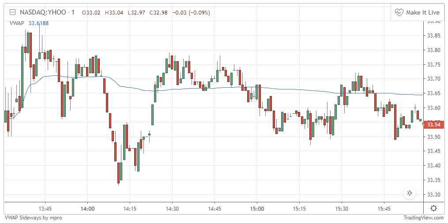
Task: Click the 15:45 time axis label
Action: click(x=384, y=208)
